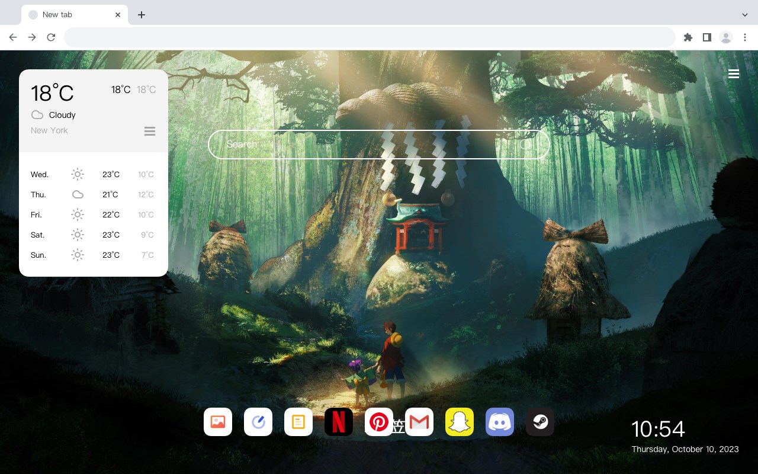Click Sun. low temperature 7°C

(147, 255)
